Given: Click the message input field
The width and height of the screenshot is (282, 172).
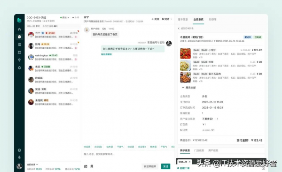Looking at the screenshot, I should (128, 154).
